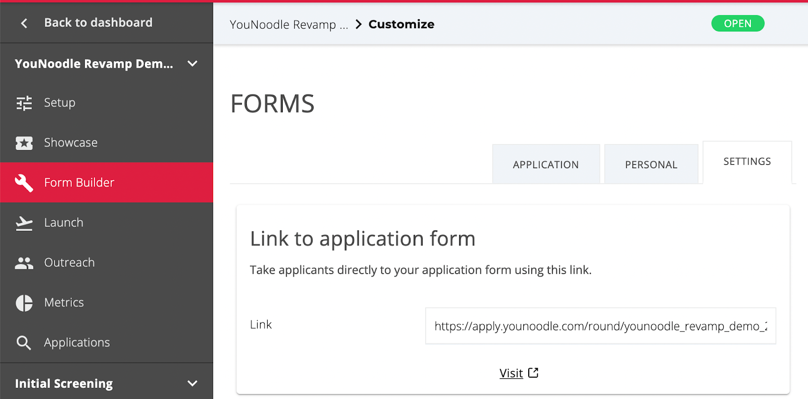Expand the YouNoodle Revamp Demo dropdown
808x399 pixels.
[x=192, y=64]
